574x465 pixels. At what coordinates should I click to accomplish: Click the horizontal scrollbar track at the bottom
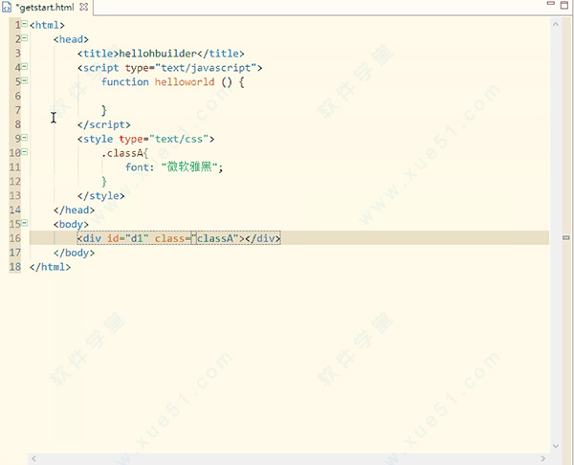(287, 458)
